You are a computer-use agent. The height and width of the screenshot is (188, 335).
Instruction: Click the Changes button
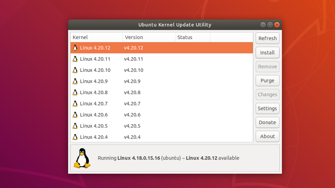[268, 94]
